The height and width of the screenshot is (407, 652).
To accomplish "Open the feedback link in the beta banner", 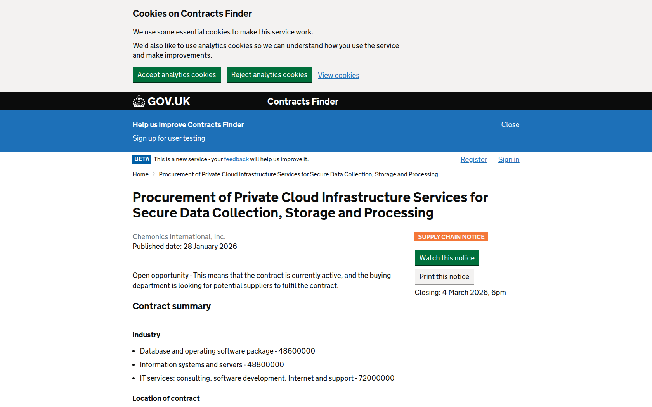I will point(236,159).
